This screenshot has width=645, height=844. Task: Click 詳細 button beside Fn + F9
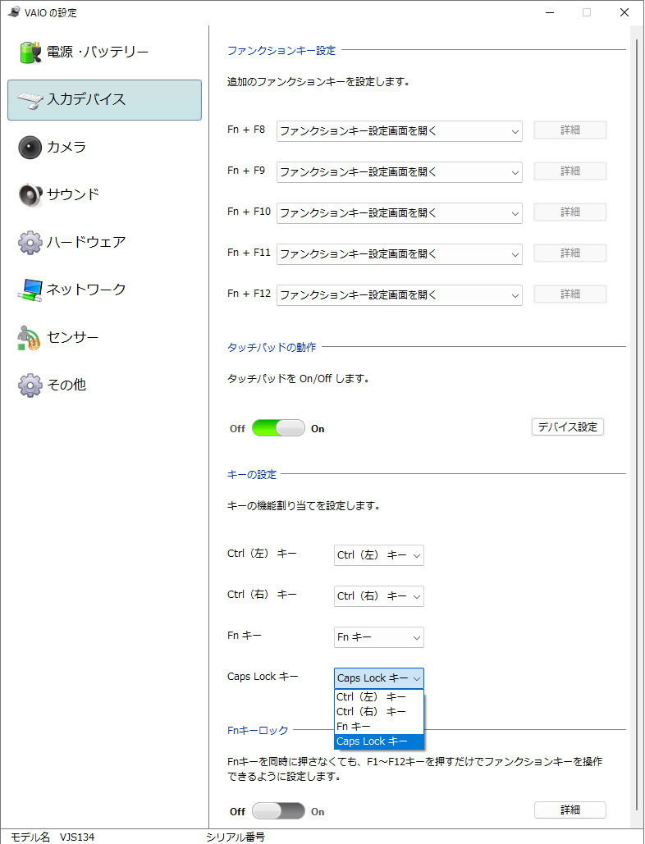click(x=570, y=171)
